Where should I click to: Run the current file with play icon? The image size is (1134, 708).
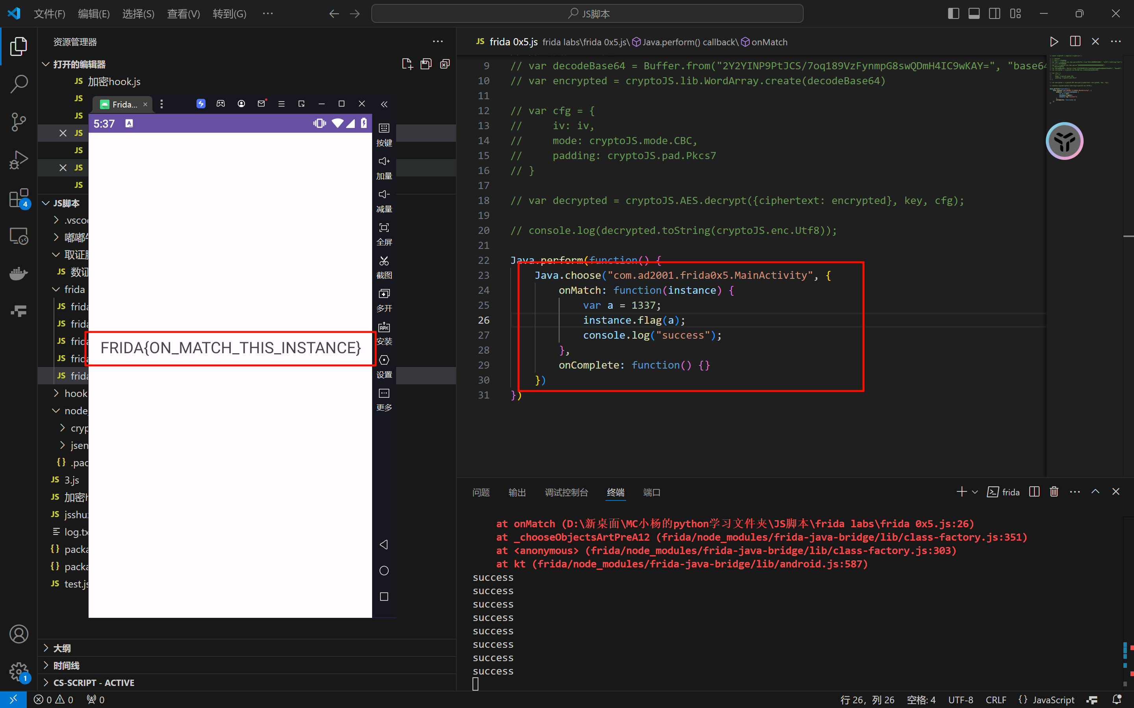coord(1053,42)
